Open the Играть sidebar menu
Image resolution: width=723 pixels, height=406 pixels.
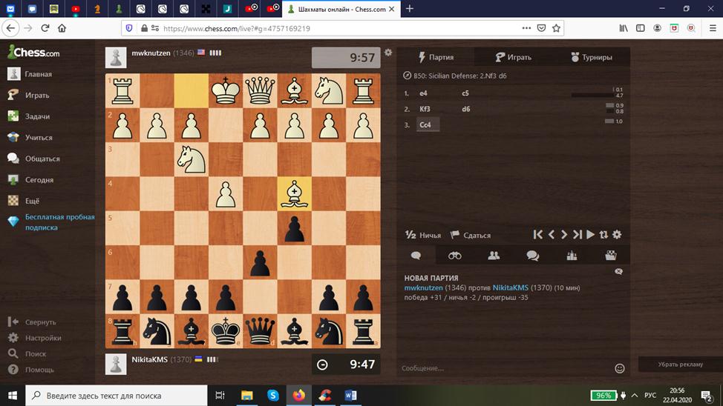click(29, 96)
